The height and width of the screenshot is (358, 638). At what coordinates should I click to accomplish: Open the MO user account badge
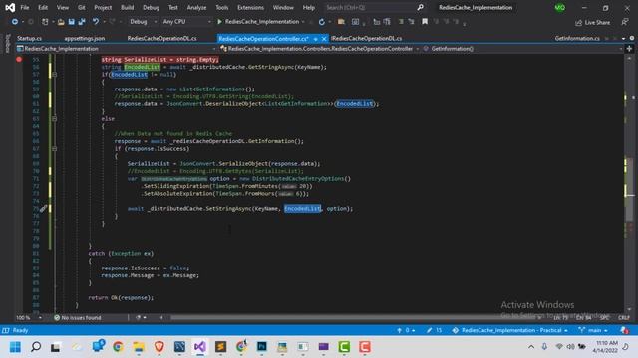tap(560, 7)
